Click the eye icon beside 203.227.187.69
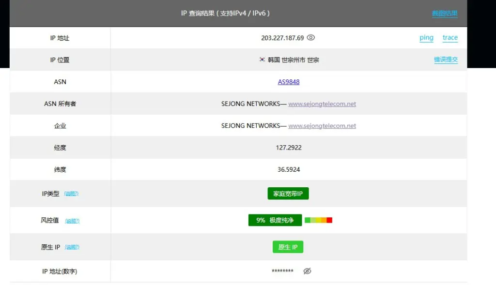This screenshot has width=496, height=285. 311,38
